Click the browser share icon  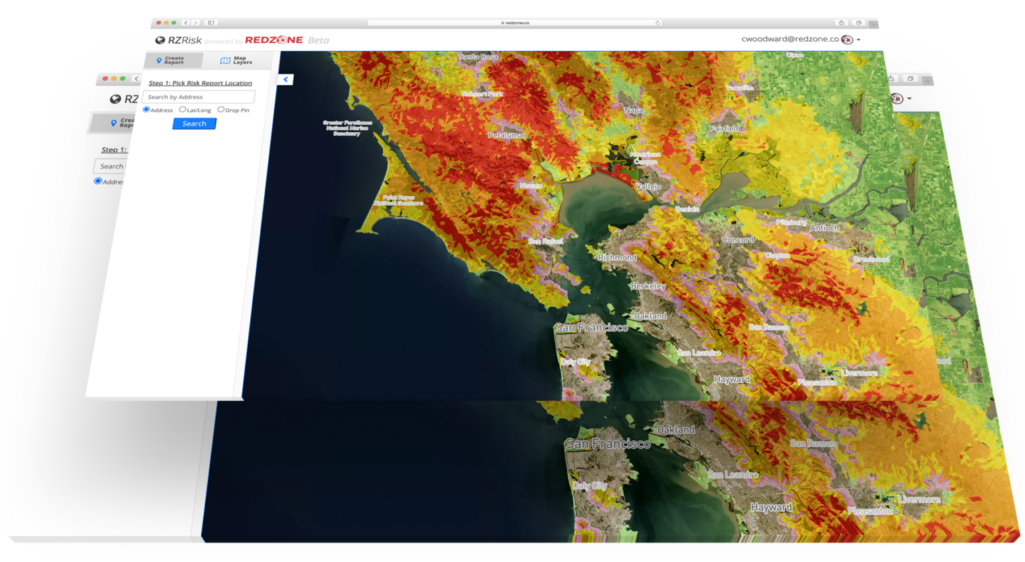[x=842, y=23]
